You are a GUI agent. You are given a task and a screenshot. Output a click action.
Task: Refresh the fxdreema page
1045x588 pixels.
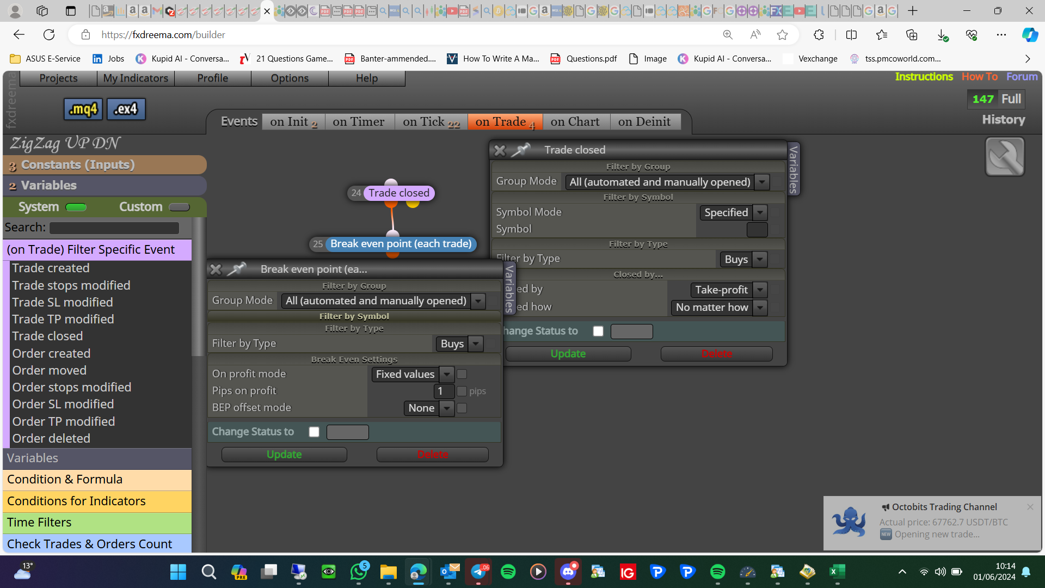pyautogui.click(x=49, y=35)
